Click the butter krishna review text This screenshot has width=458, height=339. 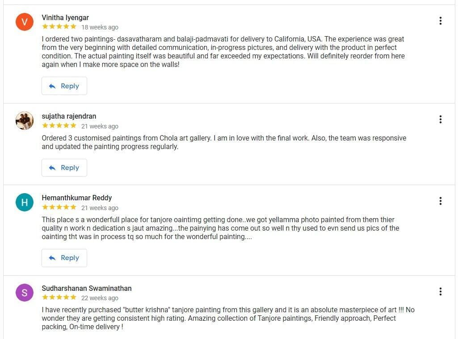[228, 318]
